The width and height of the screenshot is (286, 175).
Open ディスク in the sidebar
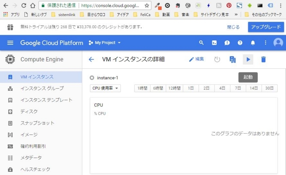point(41,111)
